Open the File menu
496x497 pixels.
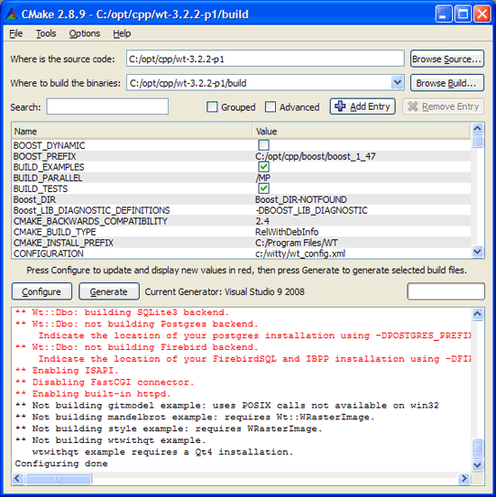tap(16, 33)
